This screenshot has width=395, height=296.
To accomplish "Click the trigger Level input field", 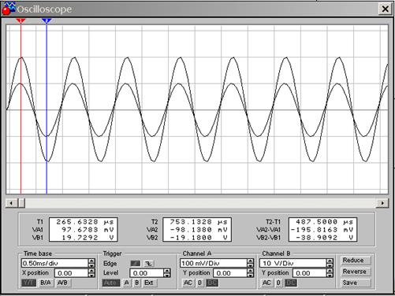I will coord(147,273).
